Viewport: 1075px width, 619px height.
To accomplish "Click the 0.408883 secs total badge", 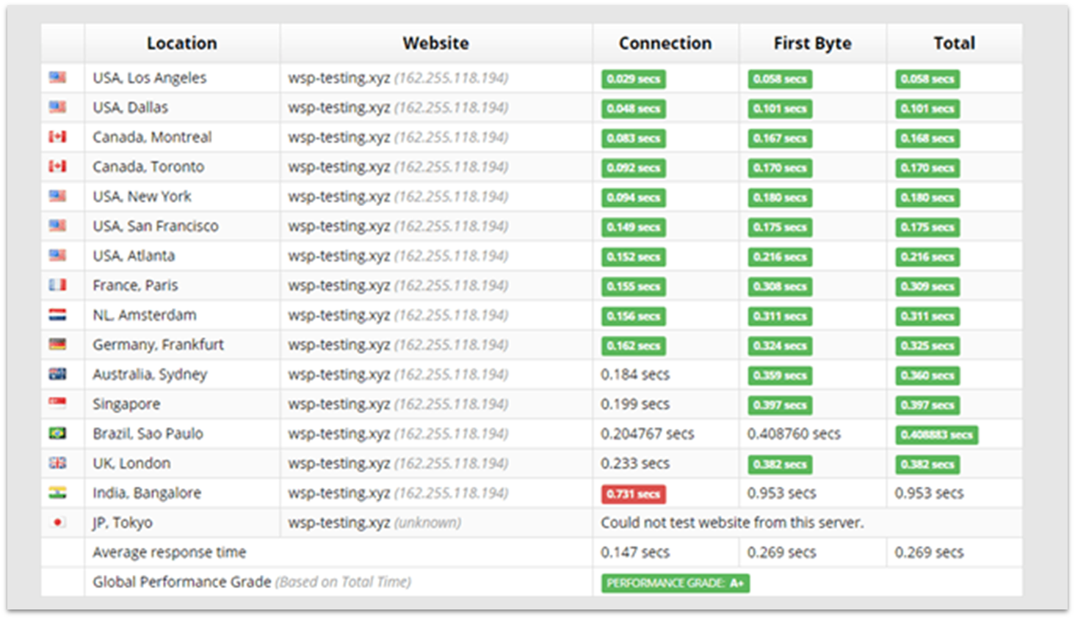I will coord(936,435).
